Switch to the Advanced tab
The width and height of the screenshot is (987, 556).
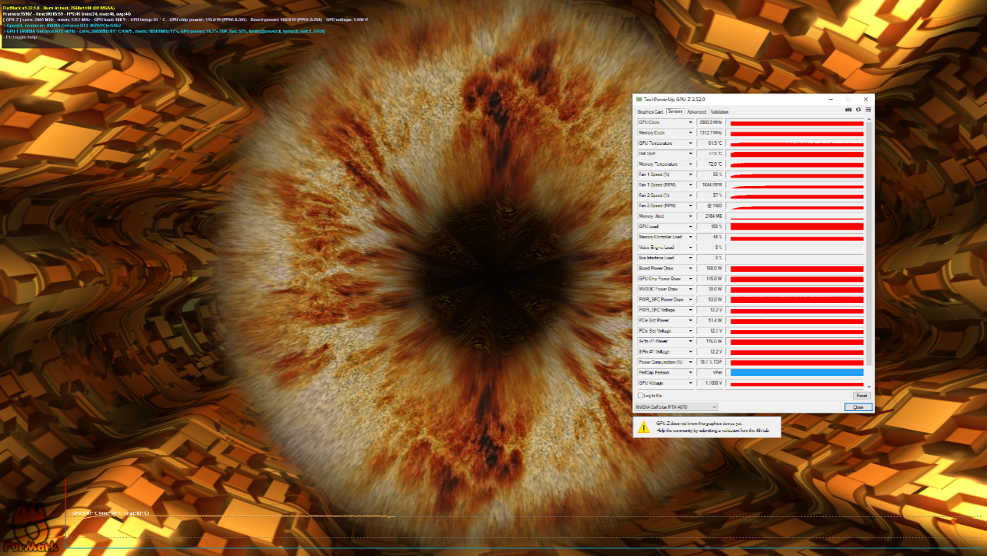pyautogui.click(x=696, y=111)
